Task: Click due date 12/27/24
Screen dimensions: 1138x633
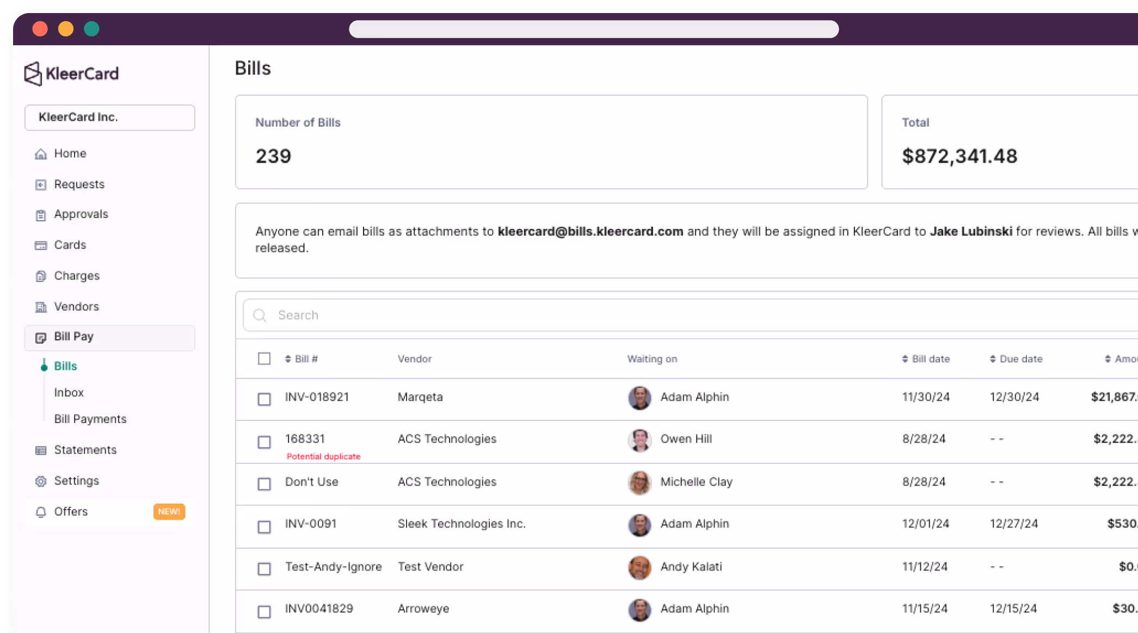Action: 1014,524
